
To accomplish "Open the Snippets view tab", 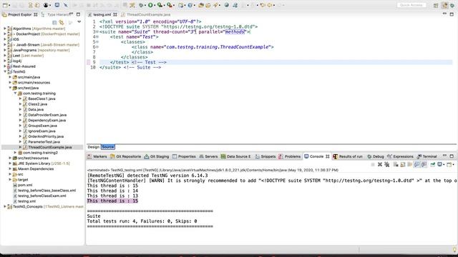I will tap(265, 156).
